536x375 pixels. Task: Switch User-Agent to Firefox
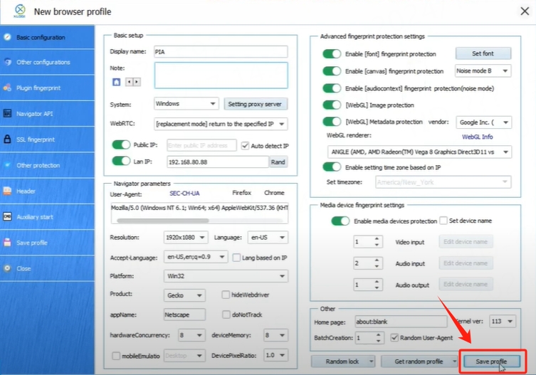pyautogui.click(x=242, y=193)
